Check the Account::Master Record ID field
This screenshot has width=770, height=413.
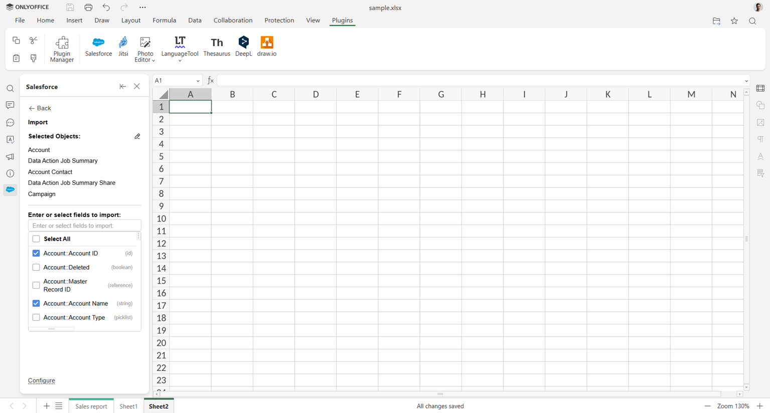(36, 285)
